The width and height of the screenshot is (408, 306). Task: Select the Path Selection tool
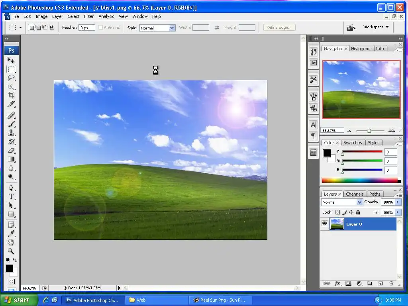click(x=11, y=205)
